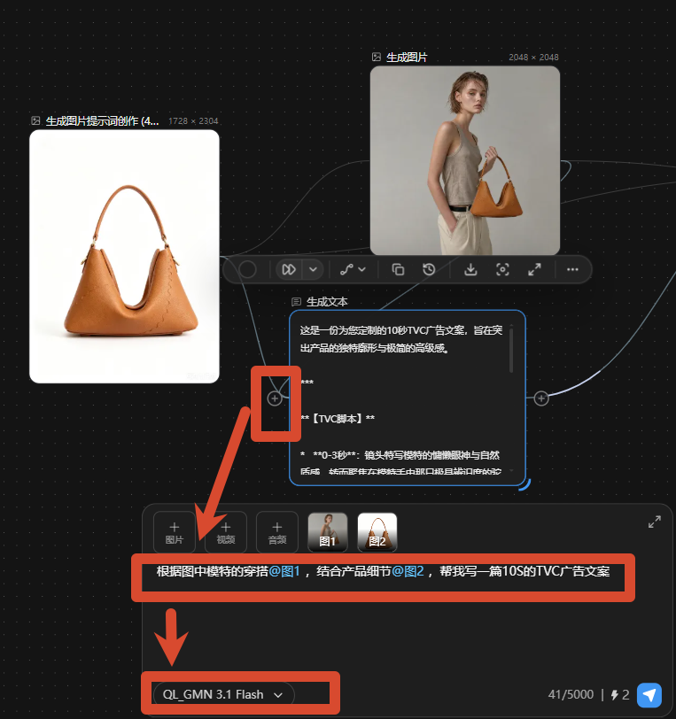Open the connection line style dropdown
Image resolution: width=676 pixels, height=719 pixels.
click(353, 269)
